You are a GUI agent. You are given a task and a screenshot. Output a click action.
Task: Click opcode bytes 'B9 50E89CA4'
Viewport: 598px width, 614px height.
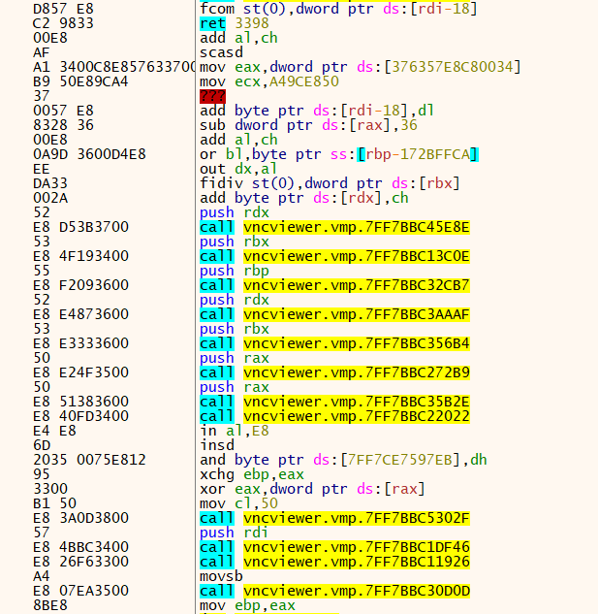tap(80, 81)
